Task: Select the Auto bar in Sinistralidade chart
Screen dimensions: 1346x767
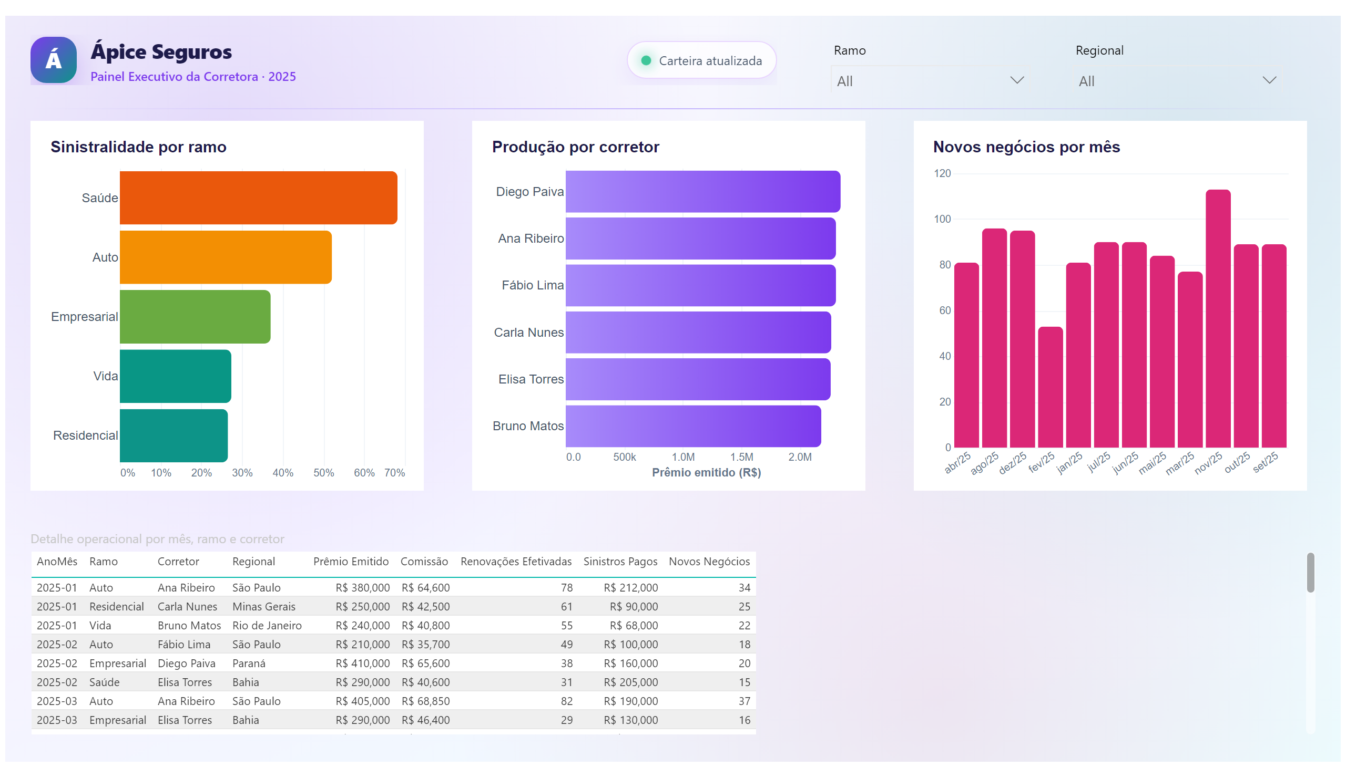Action: click(225, 257)
